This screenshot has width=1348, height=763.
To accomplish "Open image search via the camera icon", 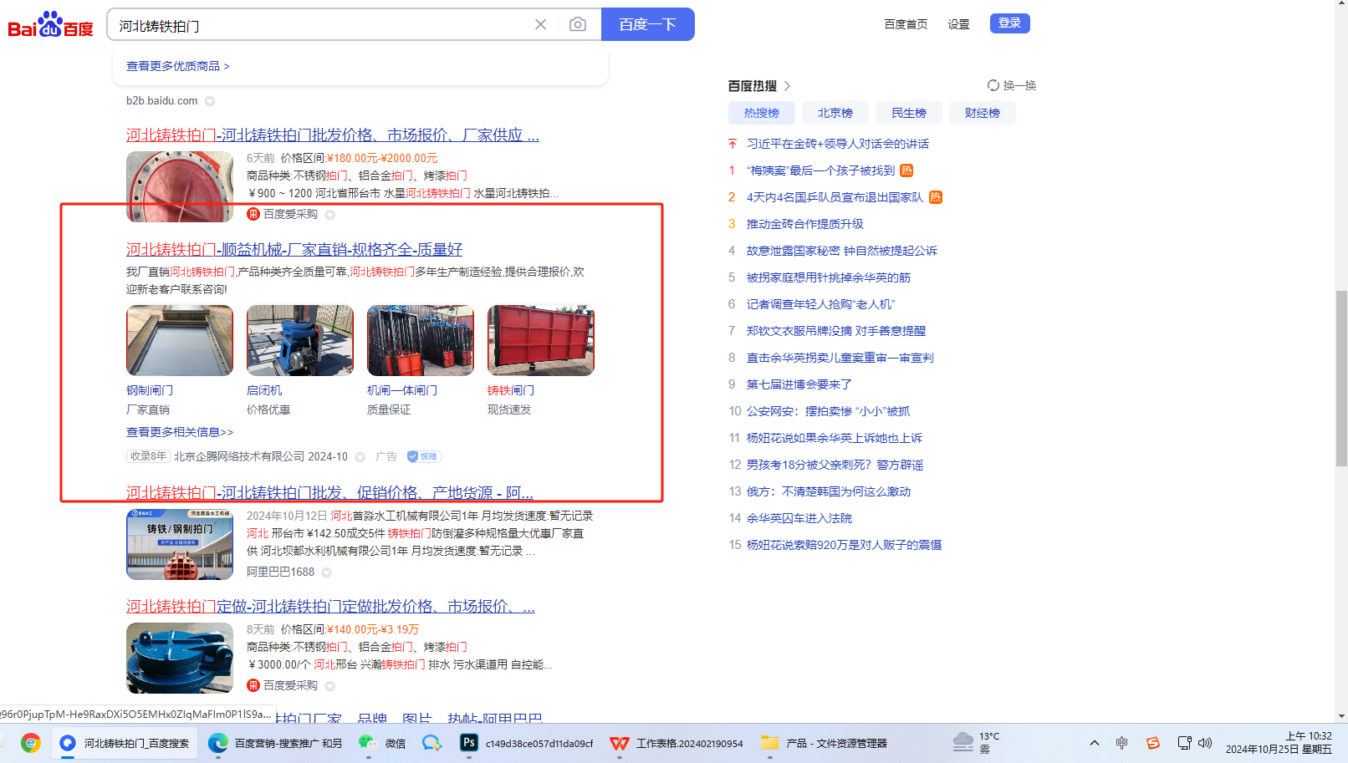I will coord(578,24).
